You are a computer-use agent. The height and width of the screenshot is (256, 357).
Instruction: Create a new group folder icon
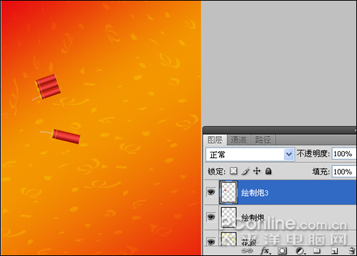[x=316, y=251]
